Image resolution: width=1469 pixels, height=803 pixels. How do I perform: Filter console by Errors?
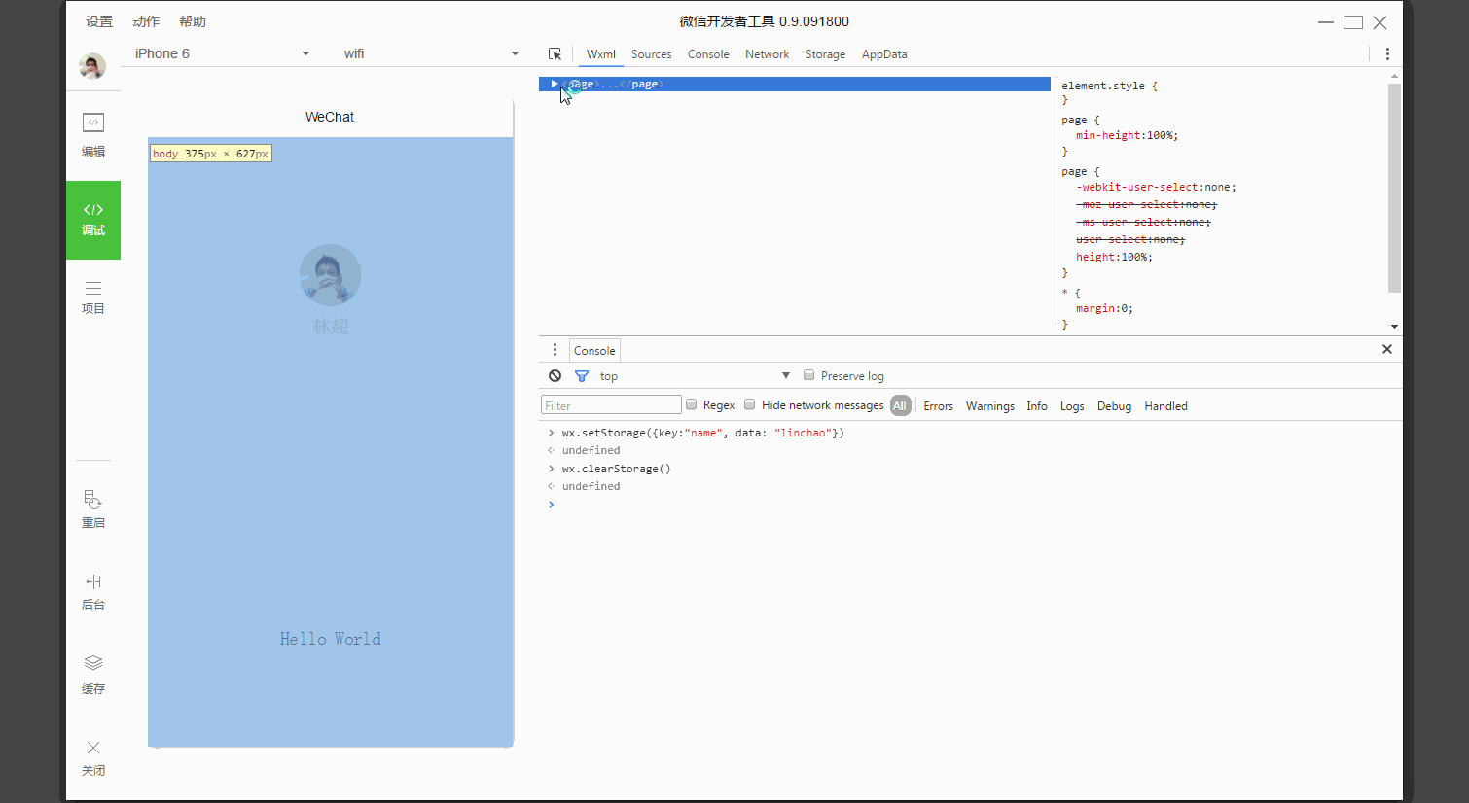pyautogui.click(x=938, y=406)
